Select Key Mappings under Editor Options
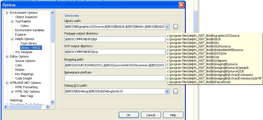 tap(24, 74)
